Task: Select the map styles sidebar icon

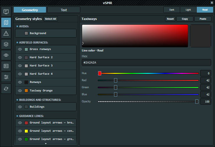Action: click(6, 23)
